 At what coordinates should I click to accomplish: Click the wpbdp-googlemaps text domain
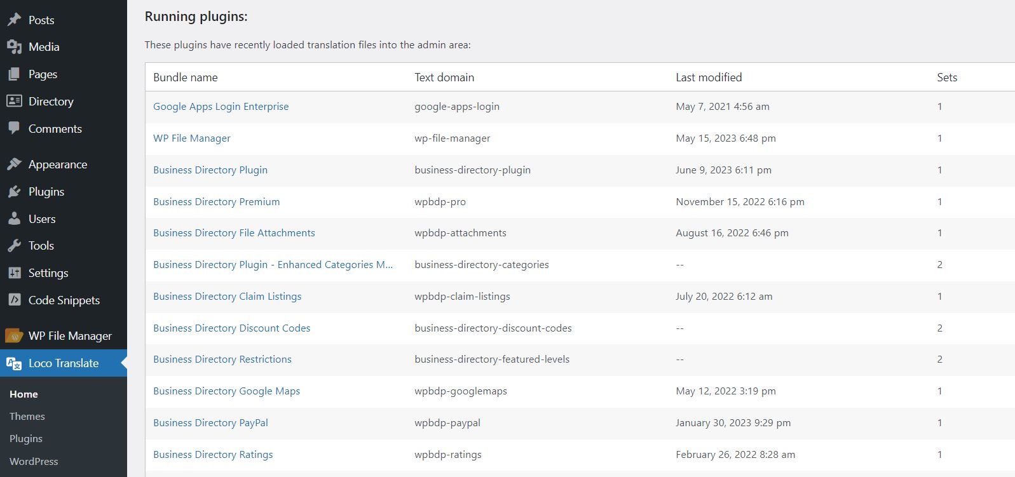coord(461,391)
